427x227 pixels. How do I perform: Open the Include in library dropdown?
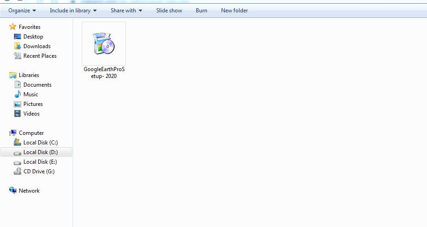73,11
